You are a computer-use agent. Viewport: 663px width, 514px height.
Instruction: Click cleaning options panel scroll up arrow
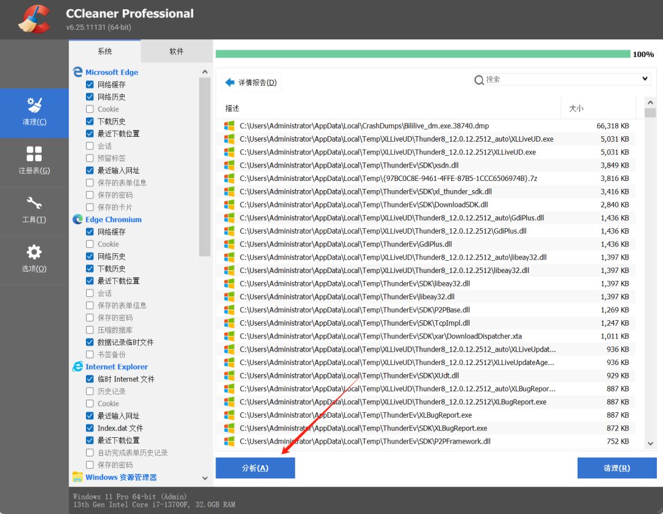[204, 72]
